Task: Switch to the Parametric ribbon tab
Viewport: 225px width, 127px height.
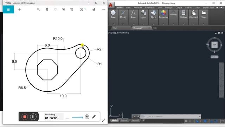Action: tap(150, 8)
